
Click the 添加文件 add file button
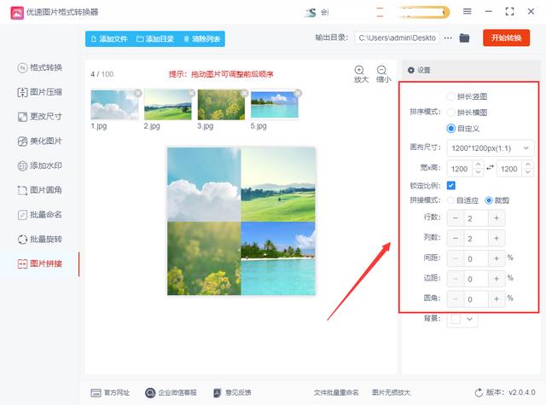[109, 39]
